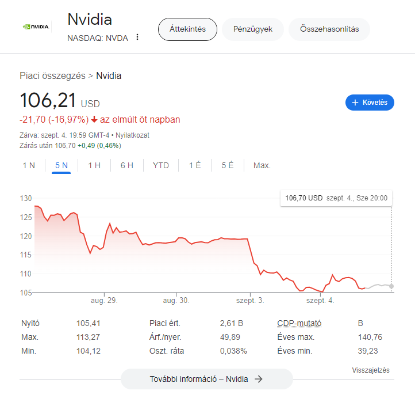Open the Összehasonlítás tab
The height and width of the screenshot is (398, 415).
[329, 29]
